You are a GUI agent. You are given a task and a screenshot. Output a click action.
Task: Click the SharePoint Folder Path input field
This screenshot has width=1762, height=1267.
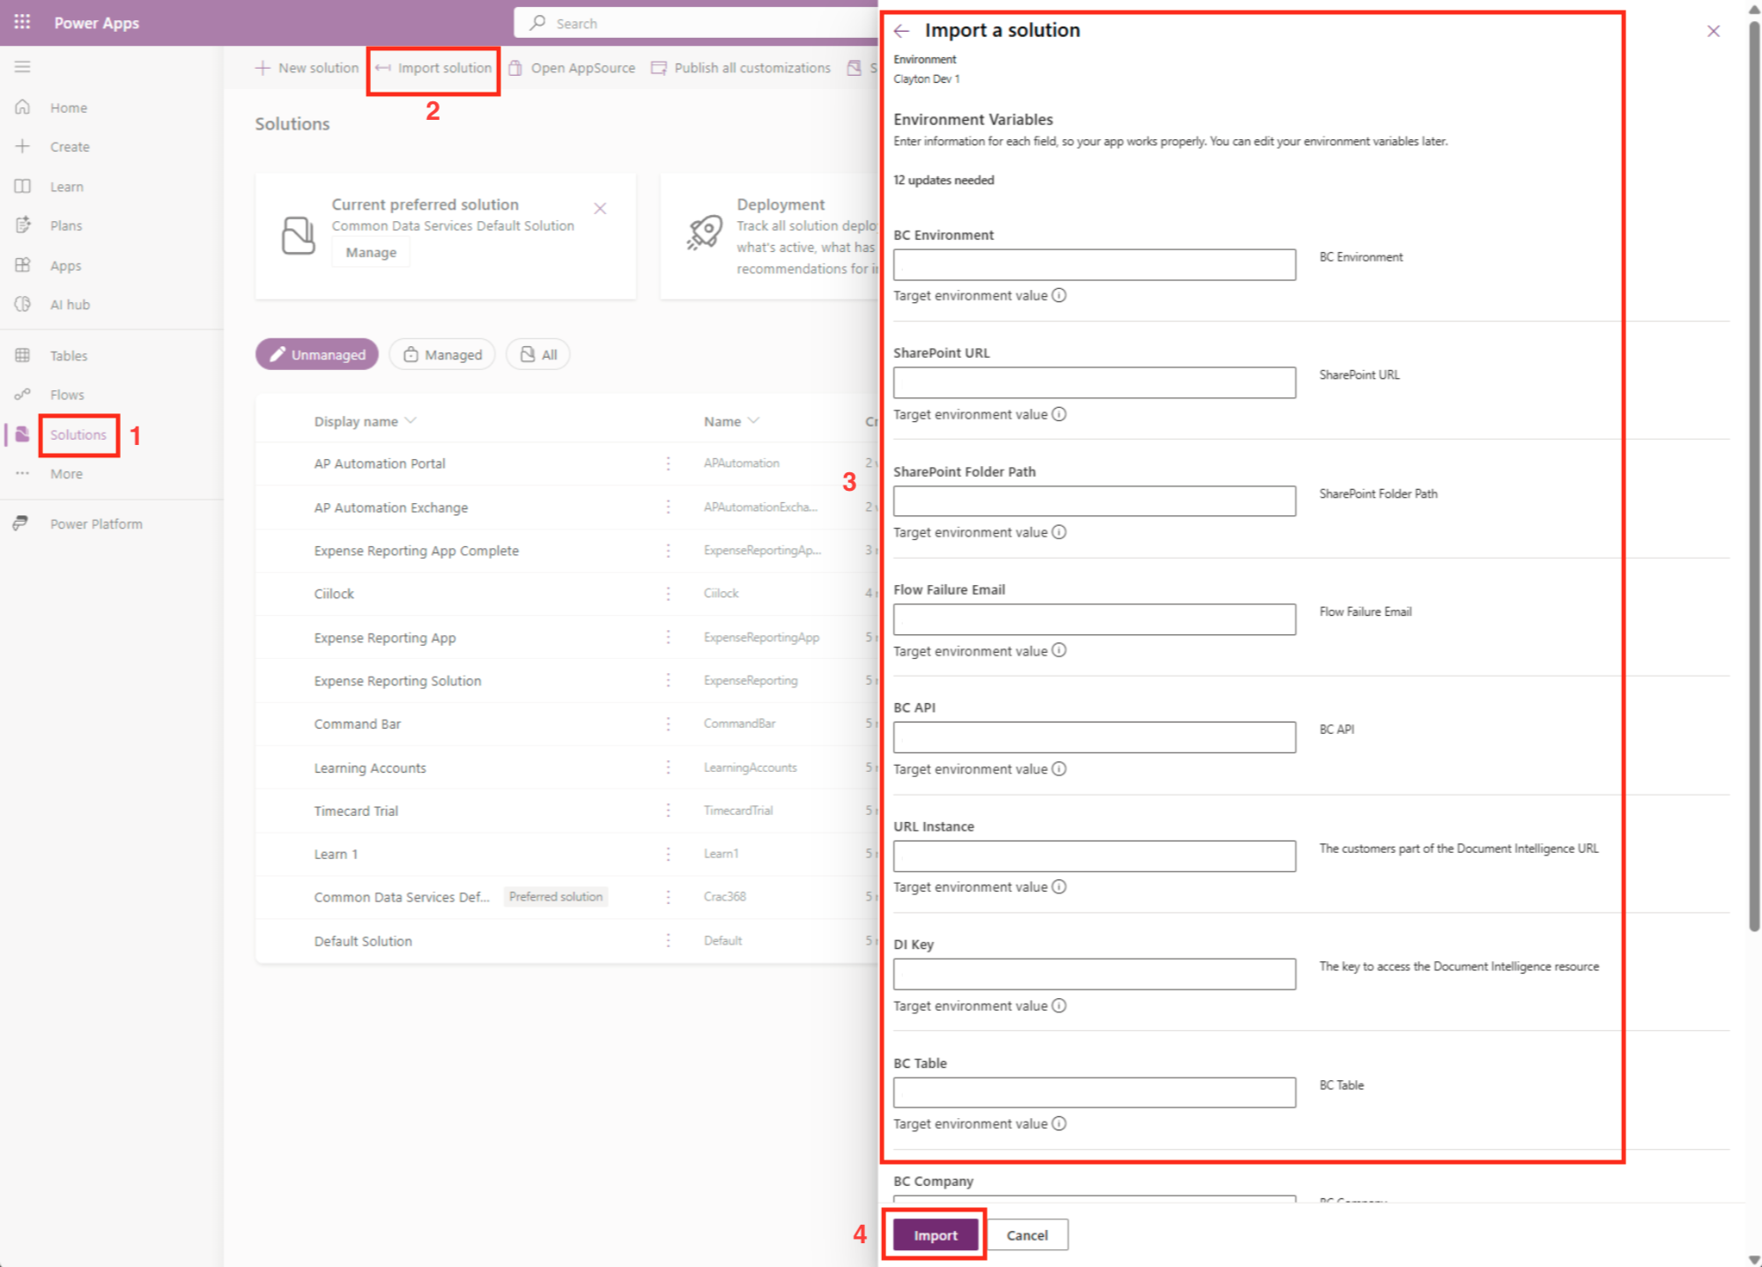tap(1094, 501)
